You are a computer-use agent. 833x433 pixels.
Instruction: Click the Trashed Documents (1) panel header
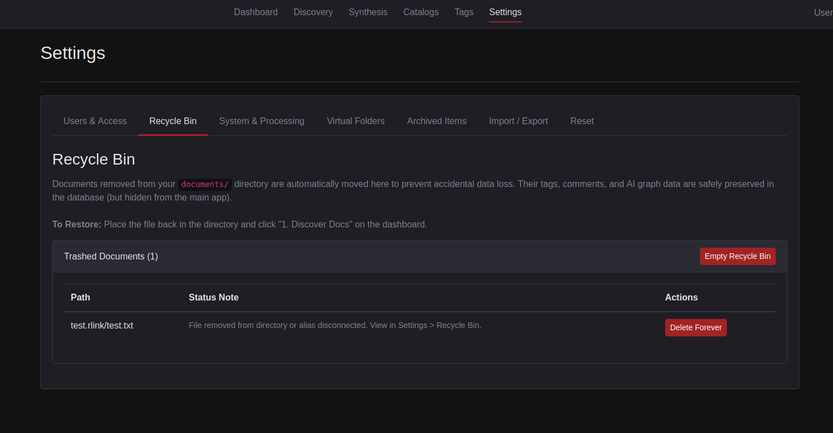pos(111,257)
